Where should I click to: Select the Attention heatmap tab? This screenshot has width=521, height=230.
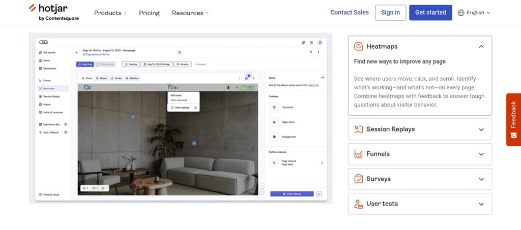click(x=132, y=78)
